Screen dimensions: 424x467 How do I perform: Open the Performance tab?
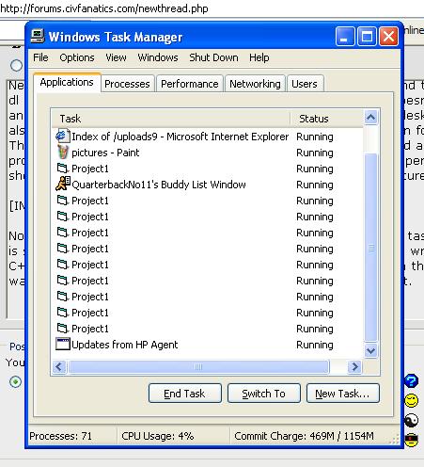190,84
